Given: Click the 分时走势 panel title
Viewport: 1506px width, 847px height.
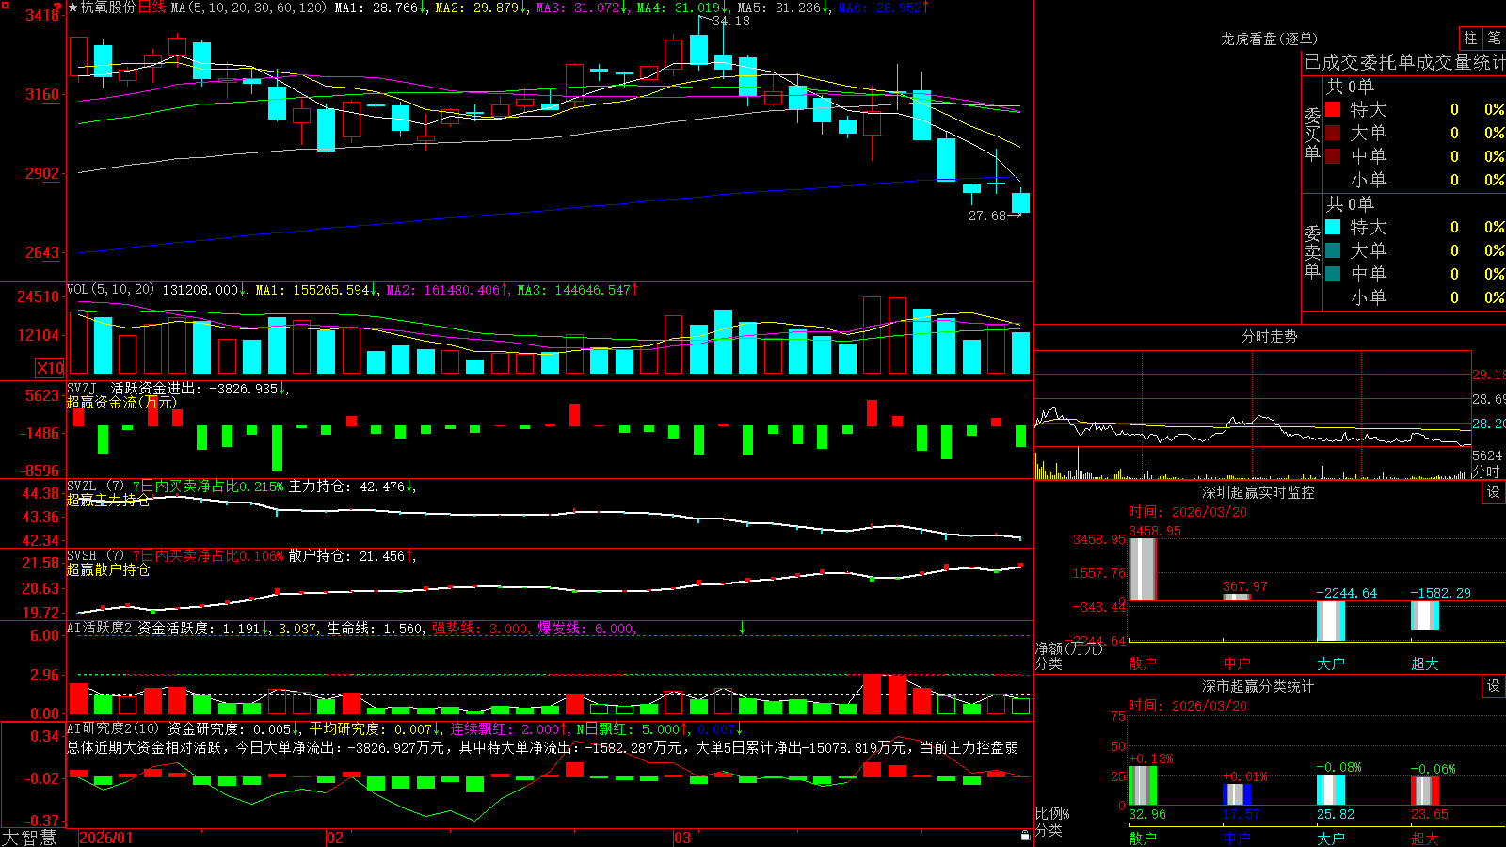Looking at the screenshot, I should (x=1269, y=336).
